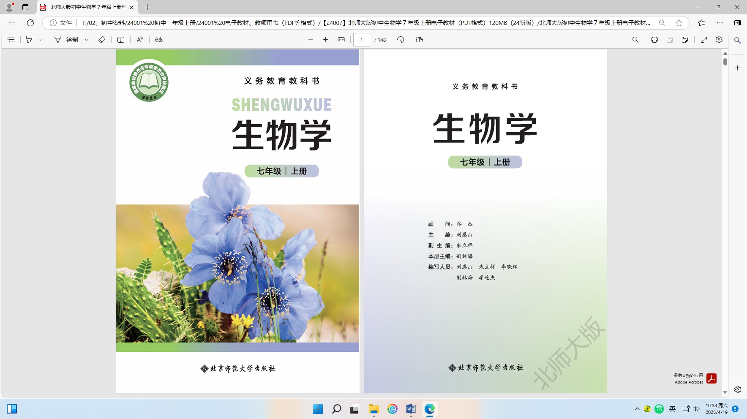Click the add text box icon

point(121,40)
